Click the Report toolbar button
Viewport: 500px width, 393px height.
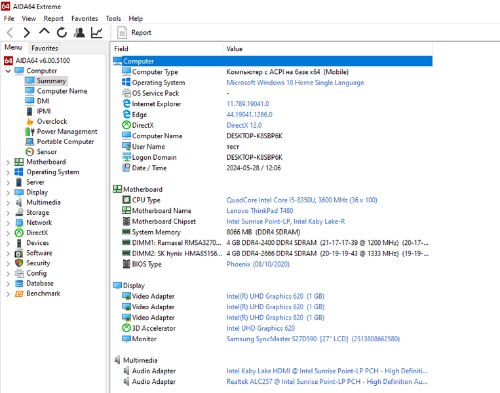pyautogui.click(x=134, y=33)
